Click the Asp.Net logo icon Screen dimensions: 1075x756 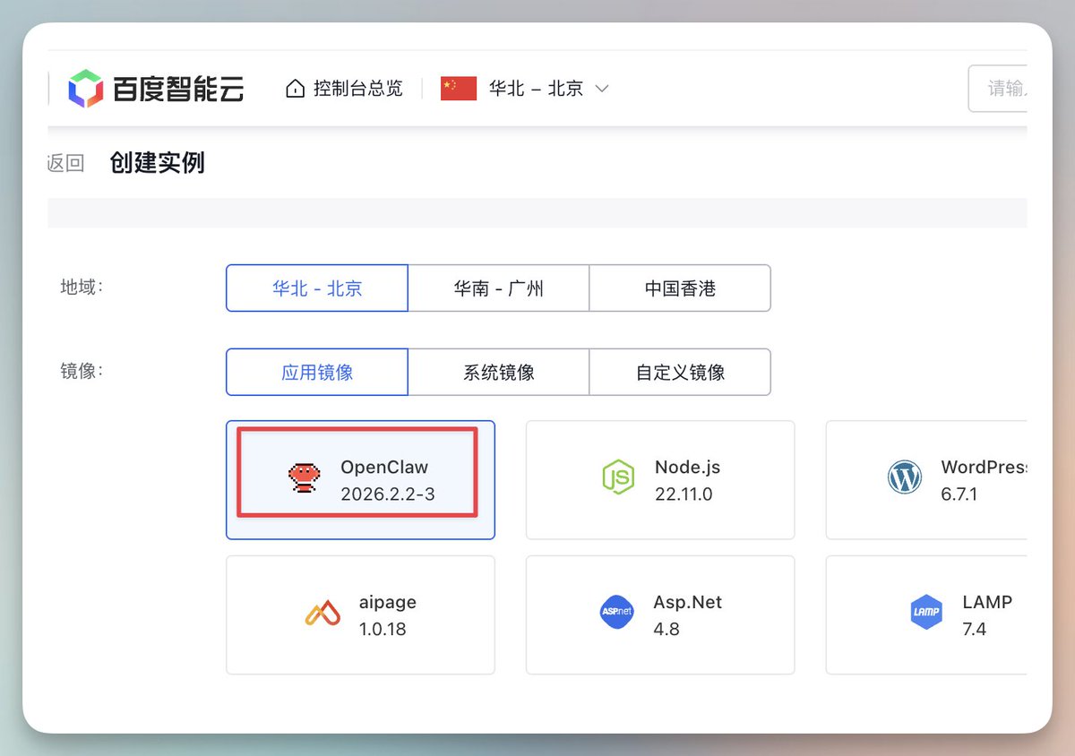click(x=616, y=613)
